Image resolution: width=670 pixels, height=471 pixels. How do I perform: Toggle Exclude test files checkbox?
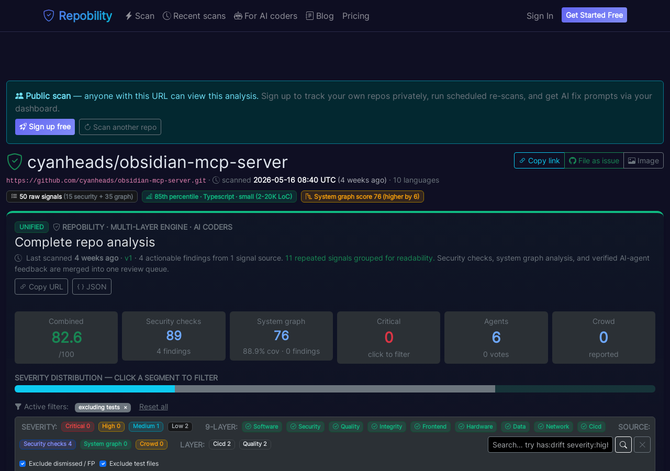tap(103, 464)
